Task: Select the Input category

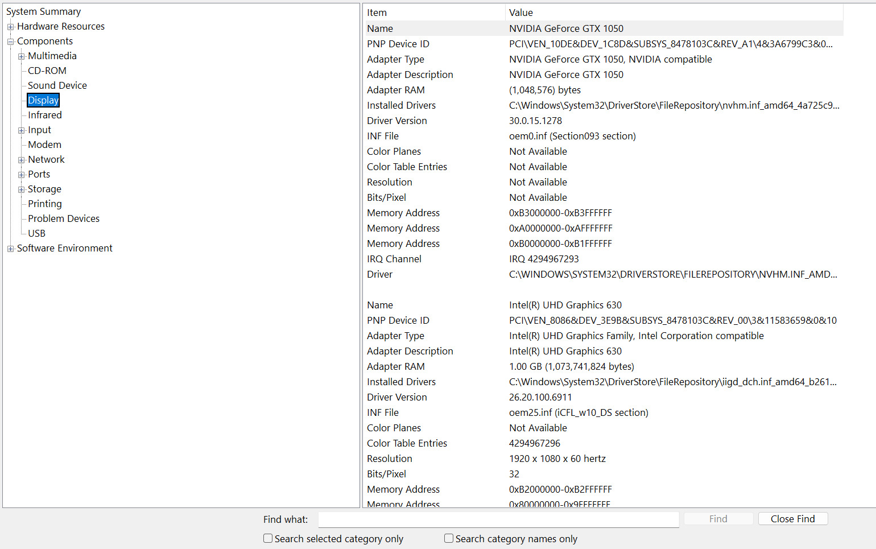Action: (39, 130)
